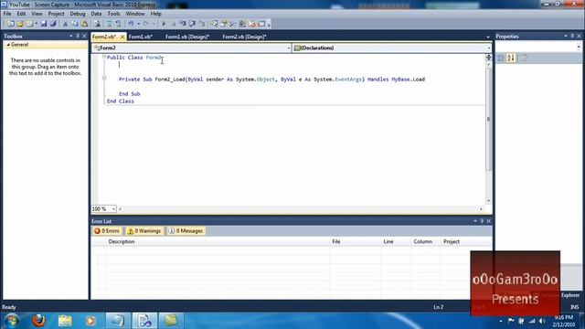Click the Cut toolbar icon

tap(65, 24)
